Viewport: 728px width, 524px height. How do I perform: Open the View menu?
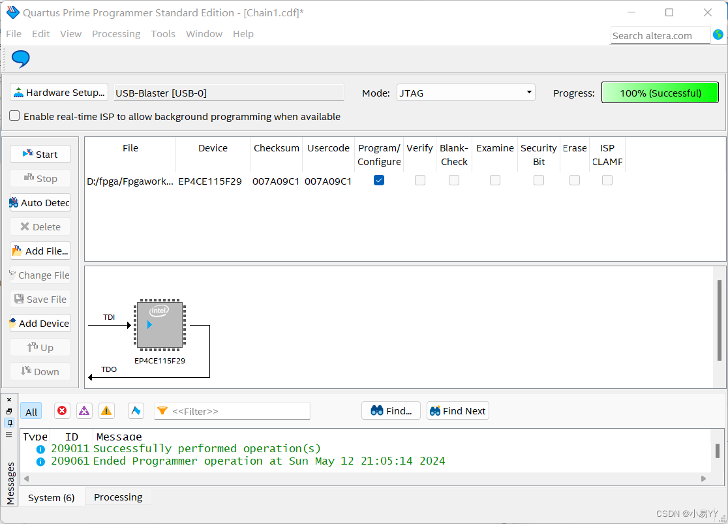70,34
